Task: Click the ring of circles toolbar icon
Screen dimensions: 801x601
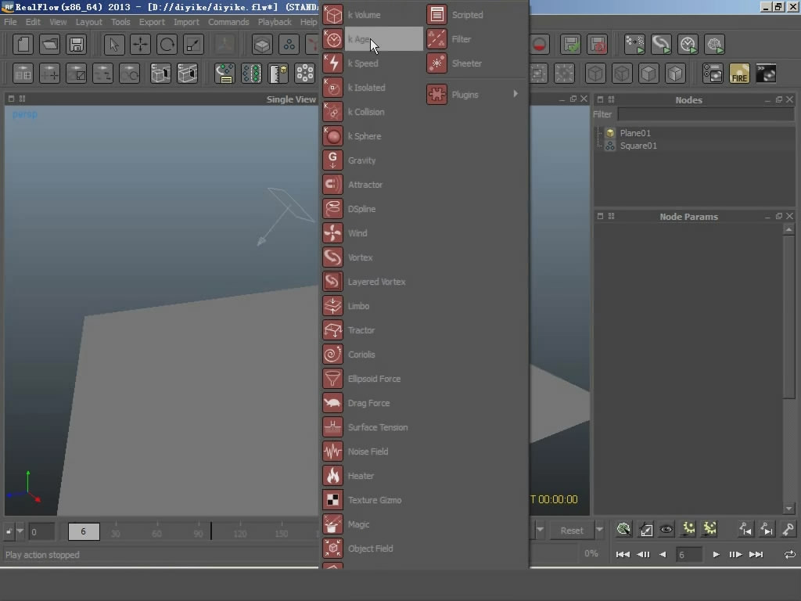Action: (304, 74)
